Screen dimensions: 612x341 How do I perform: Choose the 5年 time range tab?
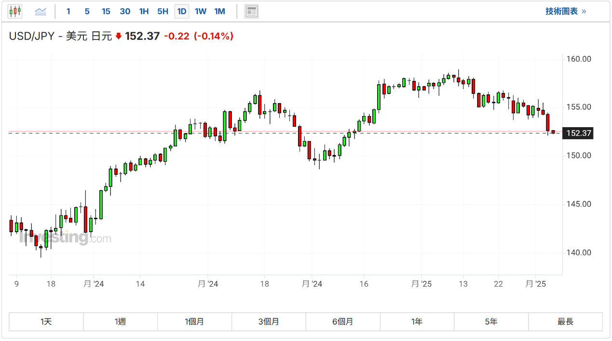pyautogui.click(x=491, y=322)
